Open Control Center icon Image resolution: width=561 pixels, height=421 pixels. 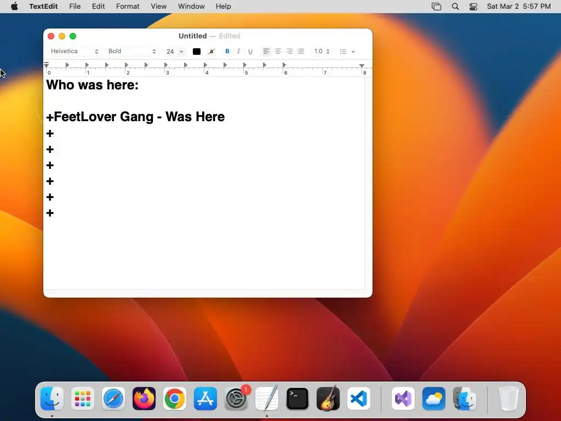(x=473, y=7)
